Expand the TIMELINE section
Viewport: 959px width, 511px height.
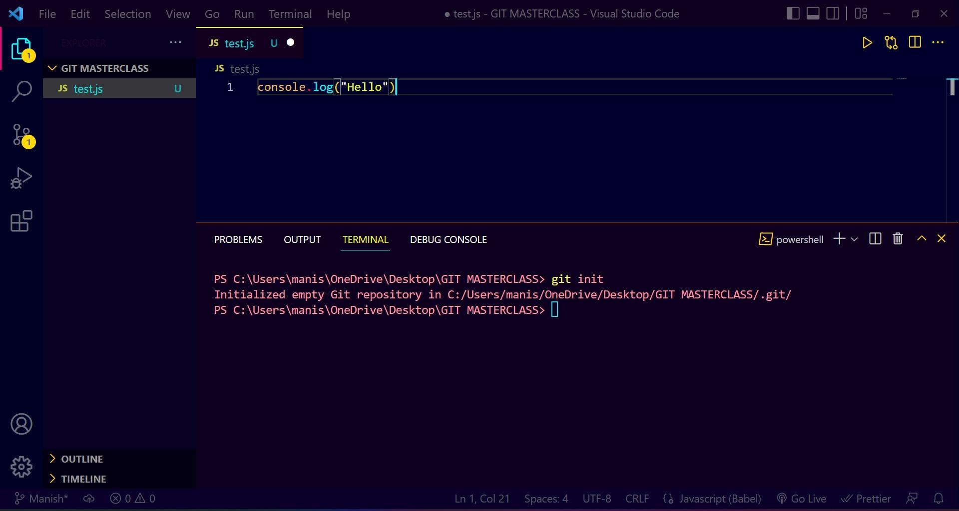click(119, 479)
